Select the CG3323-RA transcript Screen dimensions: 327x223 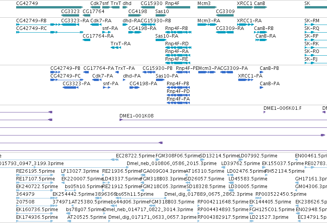coord(70,25)
